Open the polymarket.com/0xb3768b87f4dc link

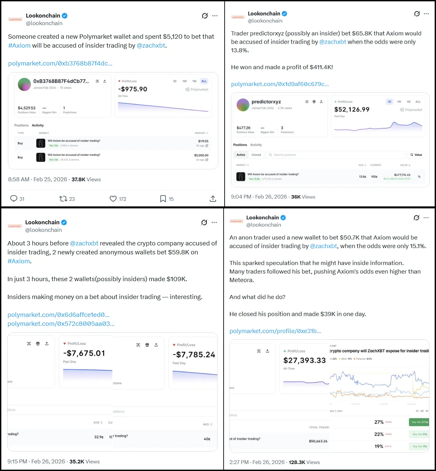pyautogui.click(x=60, y=64)
